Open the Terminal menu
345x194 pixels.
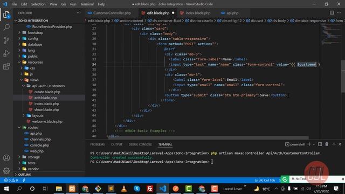tap(87, 4)
